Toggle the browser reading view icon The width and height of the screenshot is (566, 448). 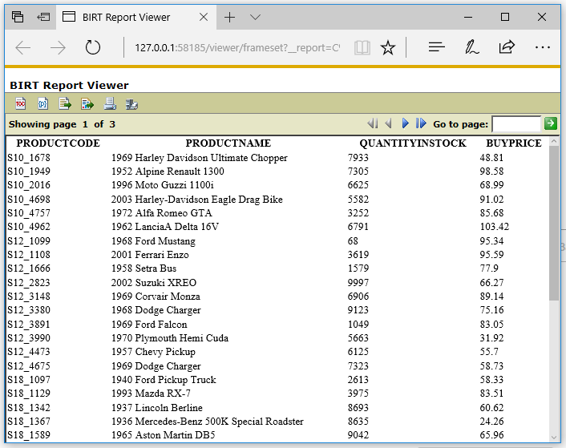pos(362,48)
